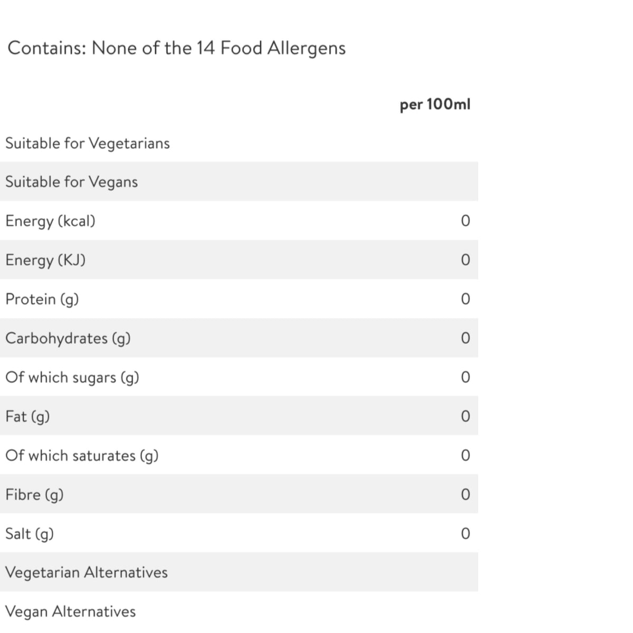Click the Of which saturates (g) label
633x633 pixels.
(82, 455)
